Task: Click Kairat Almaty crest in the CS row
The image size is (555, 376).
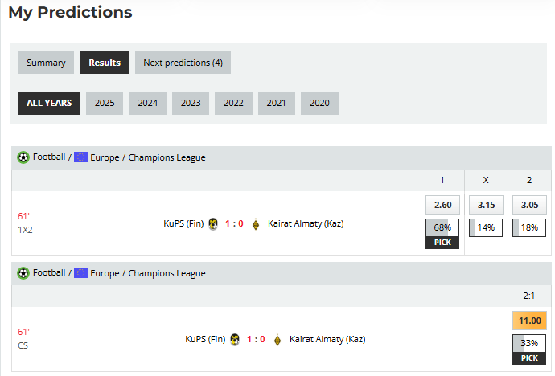Action: pyautogui.click(x=277, y=339)
